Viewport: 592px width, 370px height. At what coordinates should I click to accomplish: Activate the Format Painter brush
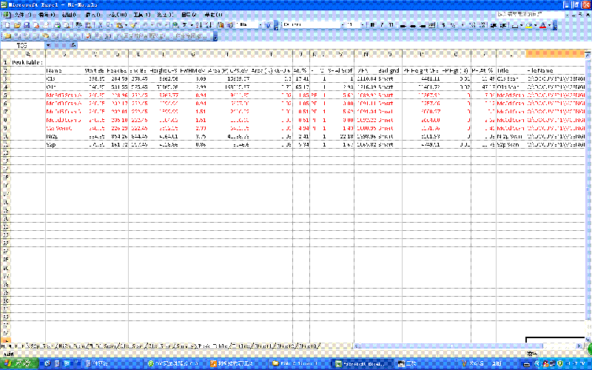pyautogui.click(x=134, y=25)
